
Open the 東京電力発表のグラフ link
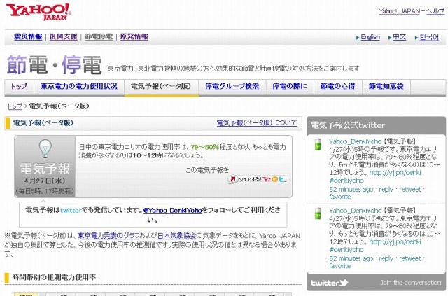click(108, 236)
